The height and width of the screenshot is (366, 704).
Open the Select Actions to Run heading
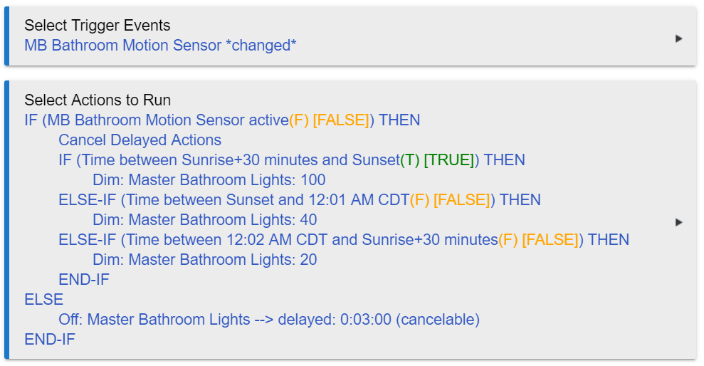[98, 100]
